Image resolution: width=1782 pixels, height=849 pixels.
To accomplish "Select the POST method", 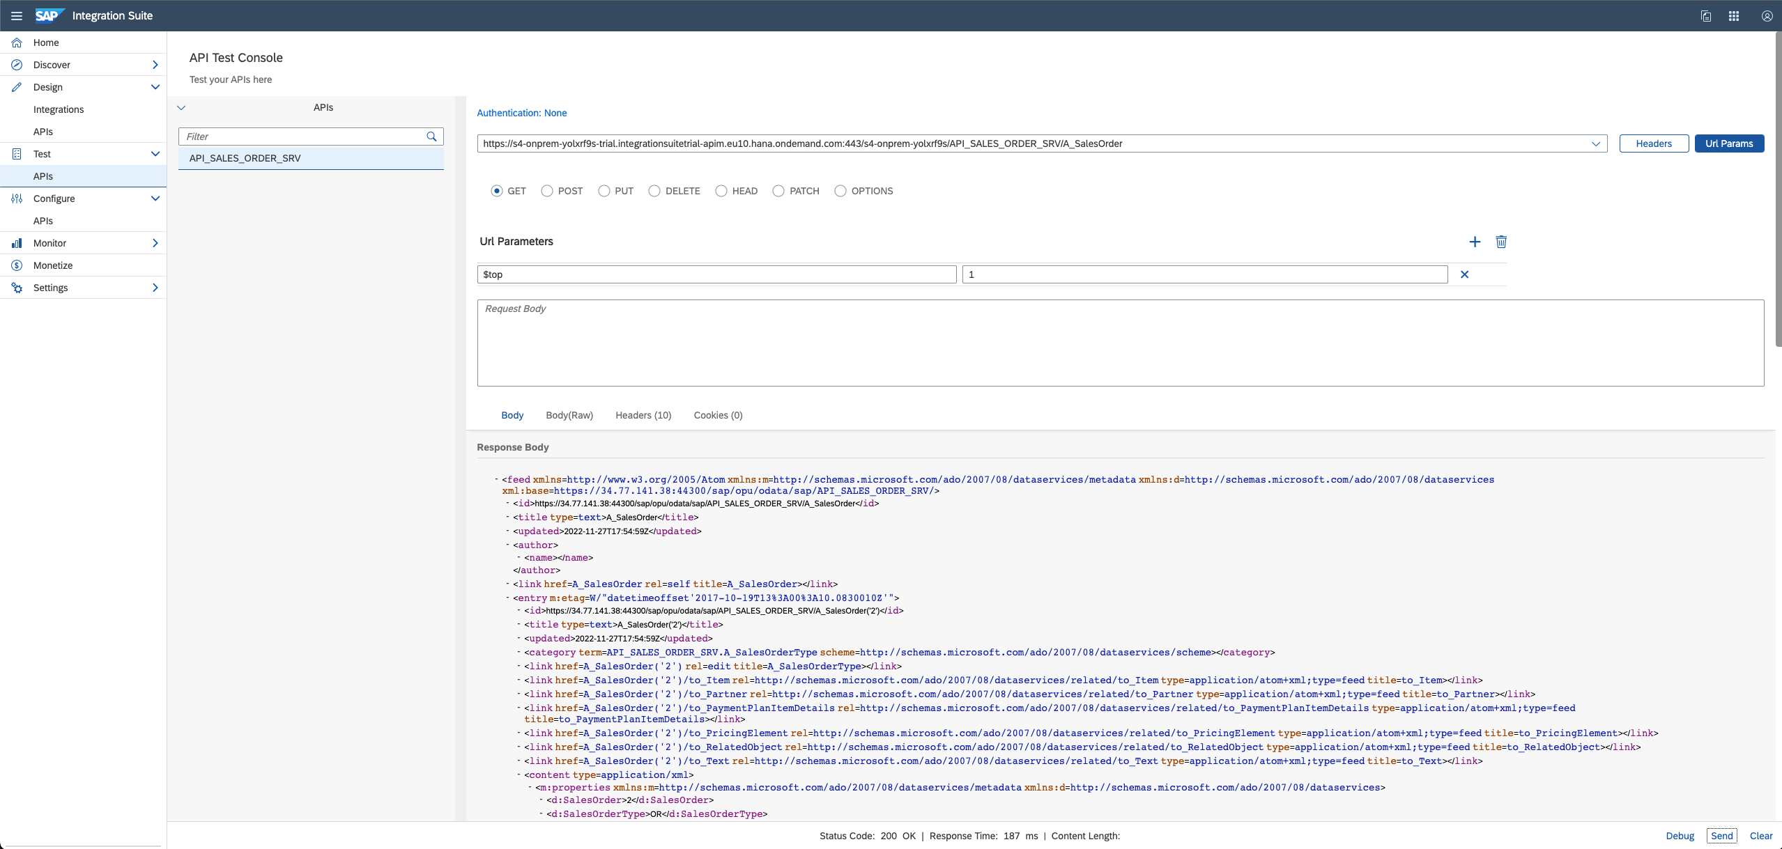I will click(547, 191).
